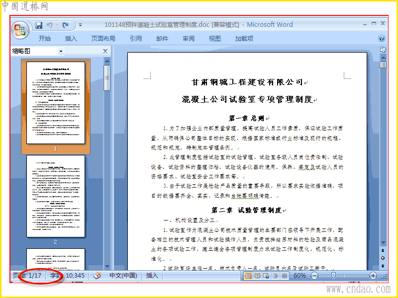
Task: Click the zoom slider handle
Action: 333,276
